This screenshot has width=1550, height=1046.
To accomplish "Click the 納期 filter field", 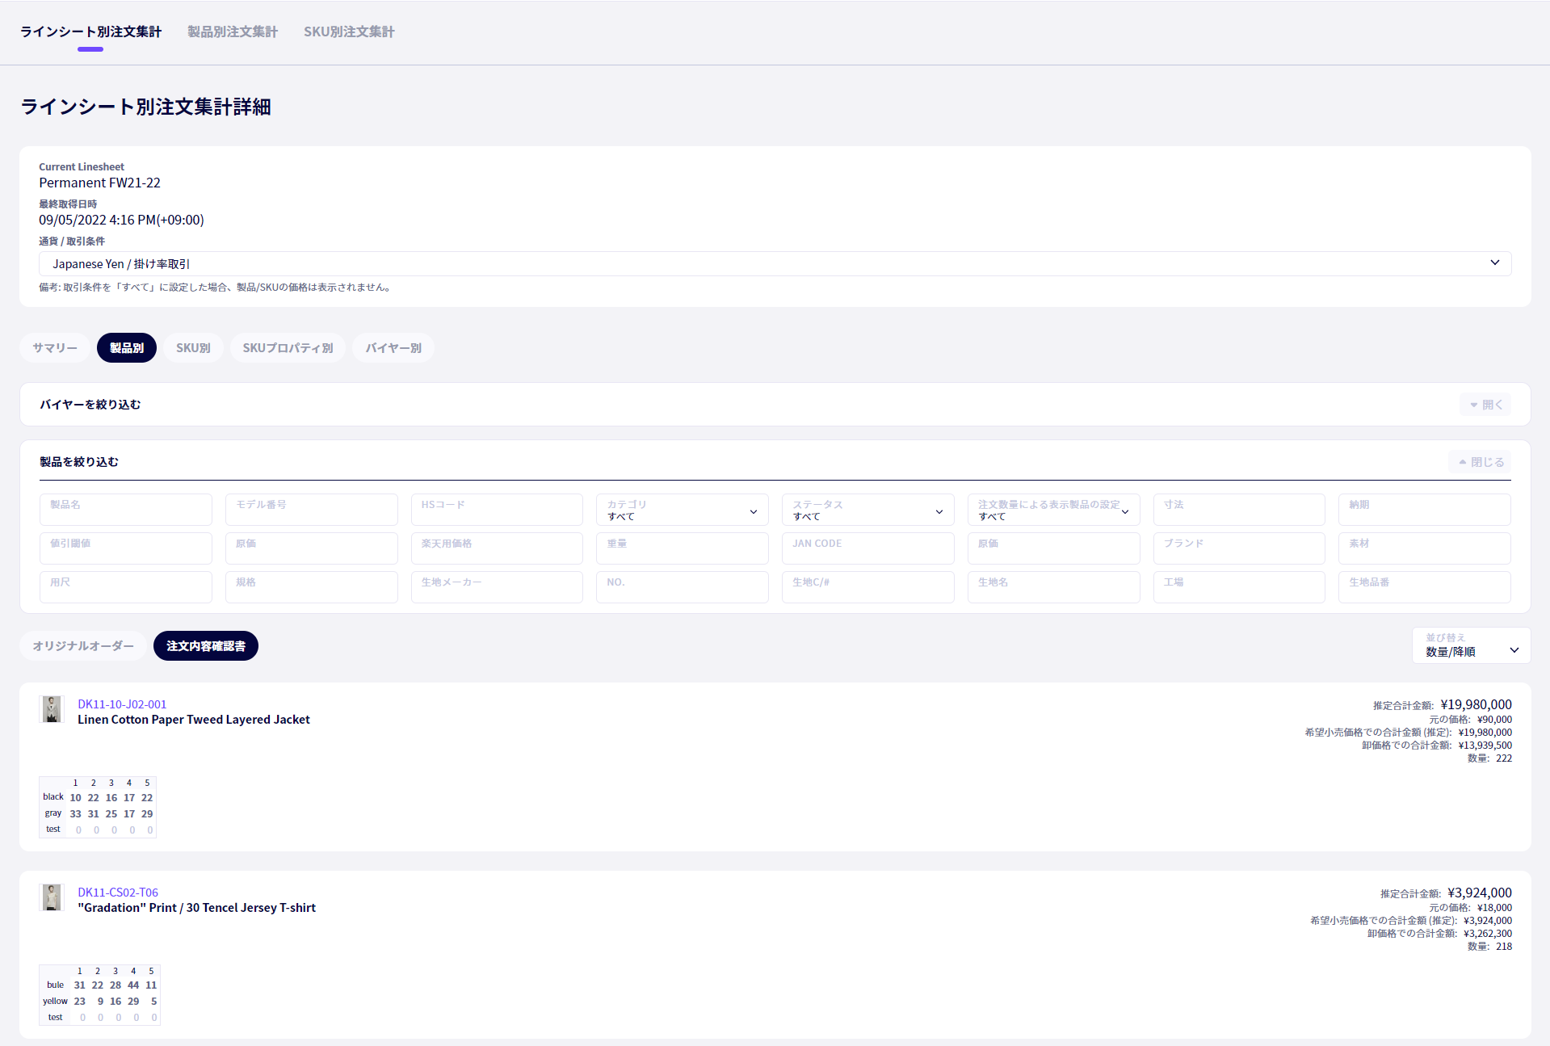I will pyautogui.click(x=1425, y=510).
